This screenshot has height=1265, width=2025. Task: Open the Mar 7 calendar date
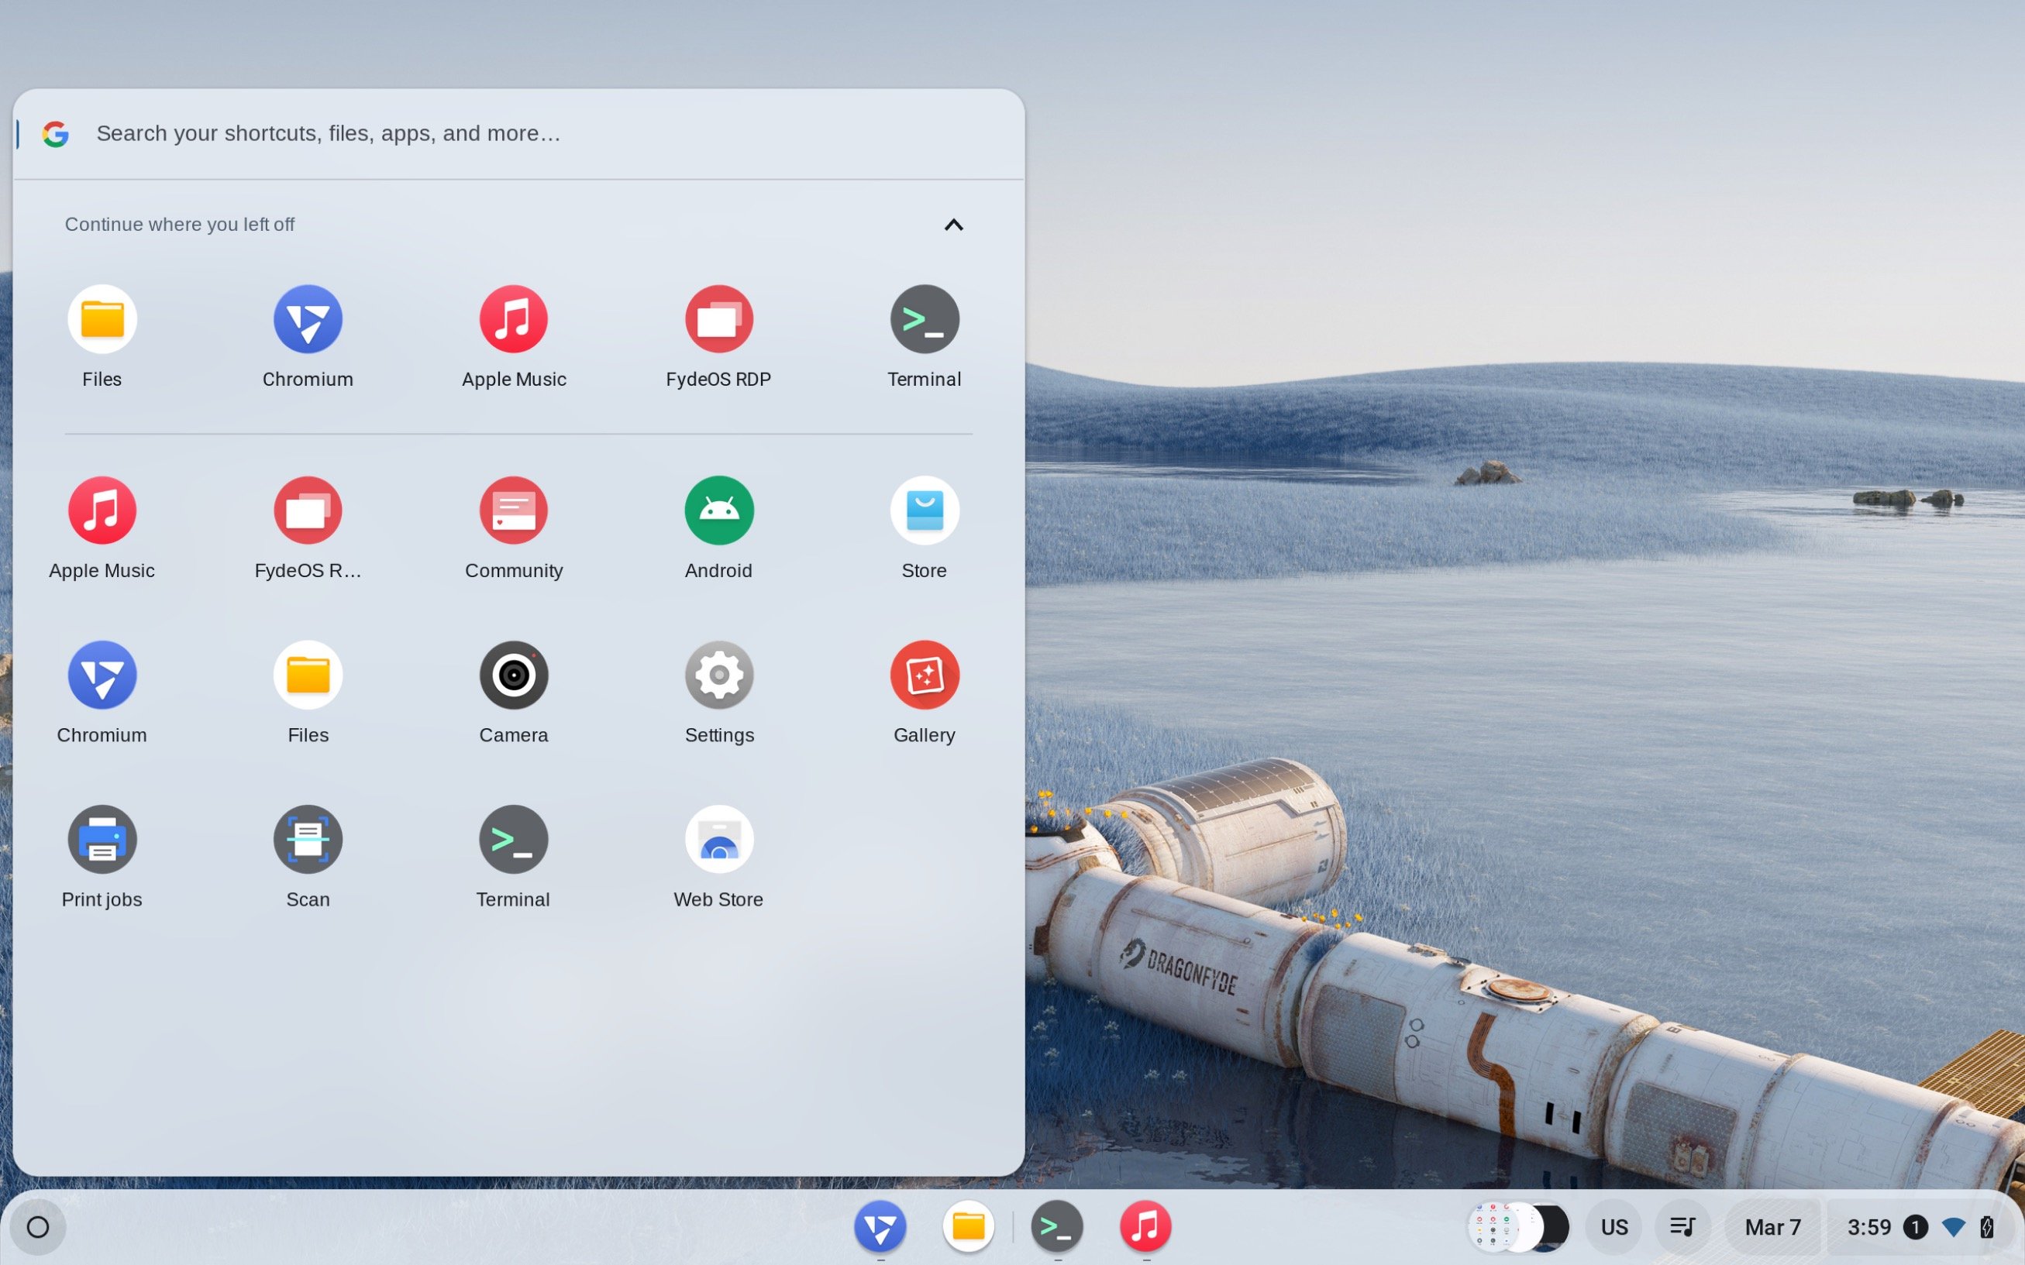click(x=1772, y=1227)
